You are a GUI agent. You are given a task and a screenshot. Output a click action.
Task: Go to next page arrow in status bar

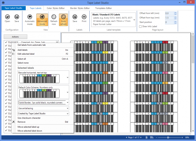(141, 137)
